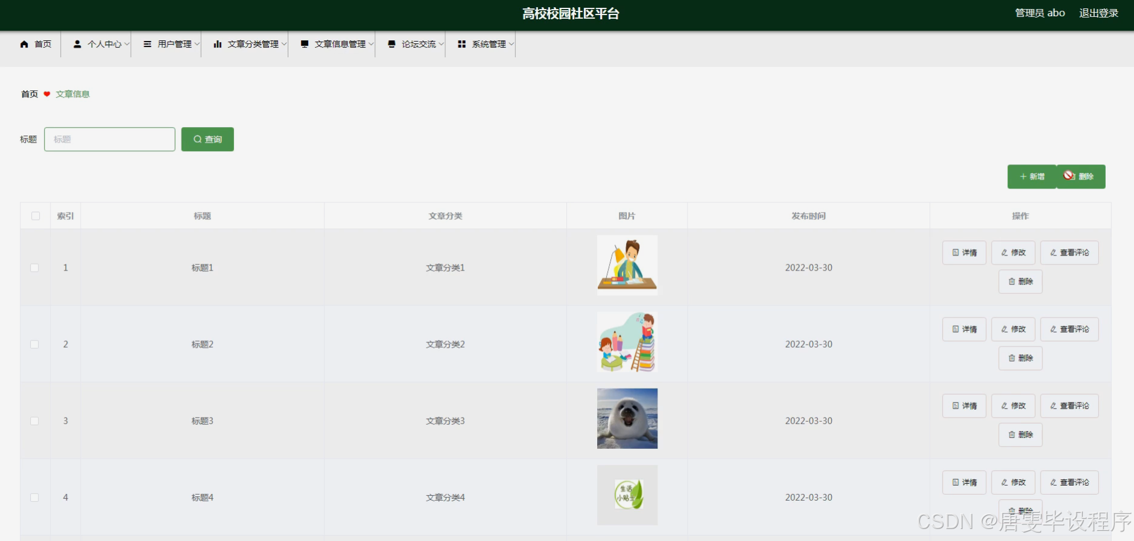
Task: Click the 文章信息 breadcrumb text
Action: pos(72,94)
